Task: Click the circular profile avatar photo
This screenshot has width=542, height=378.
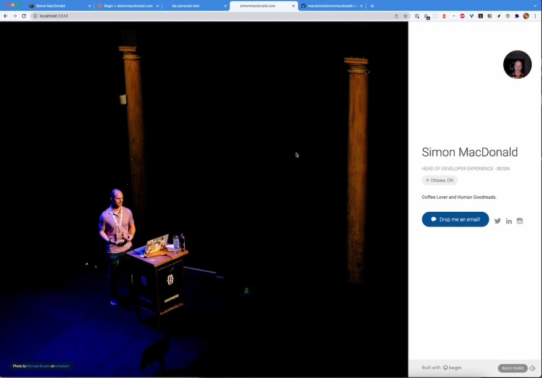Action: click(x=517, y=65)
